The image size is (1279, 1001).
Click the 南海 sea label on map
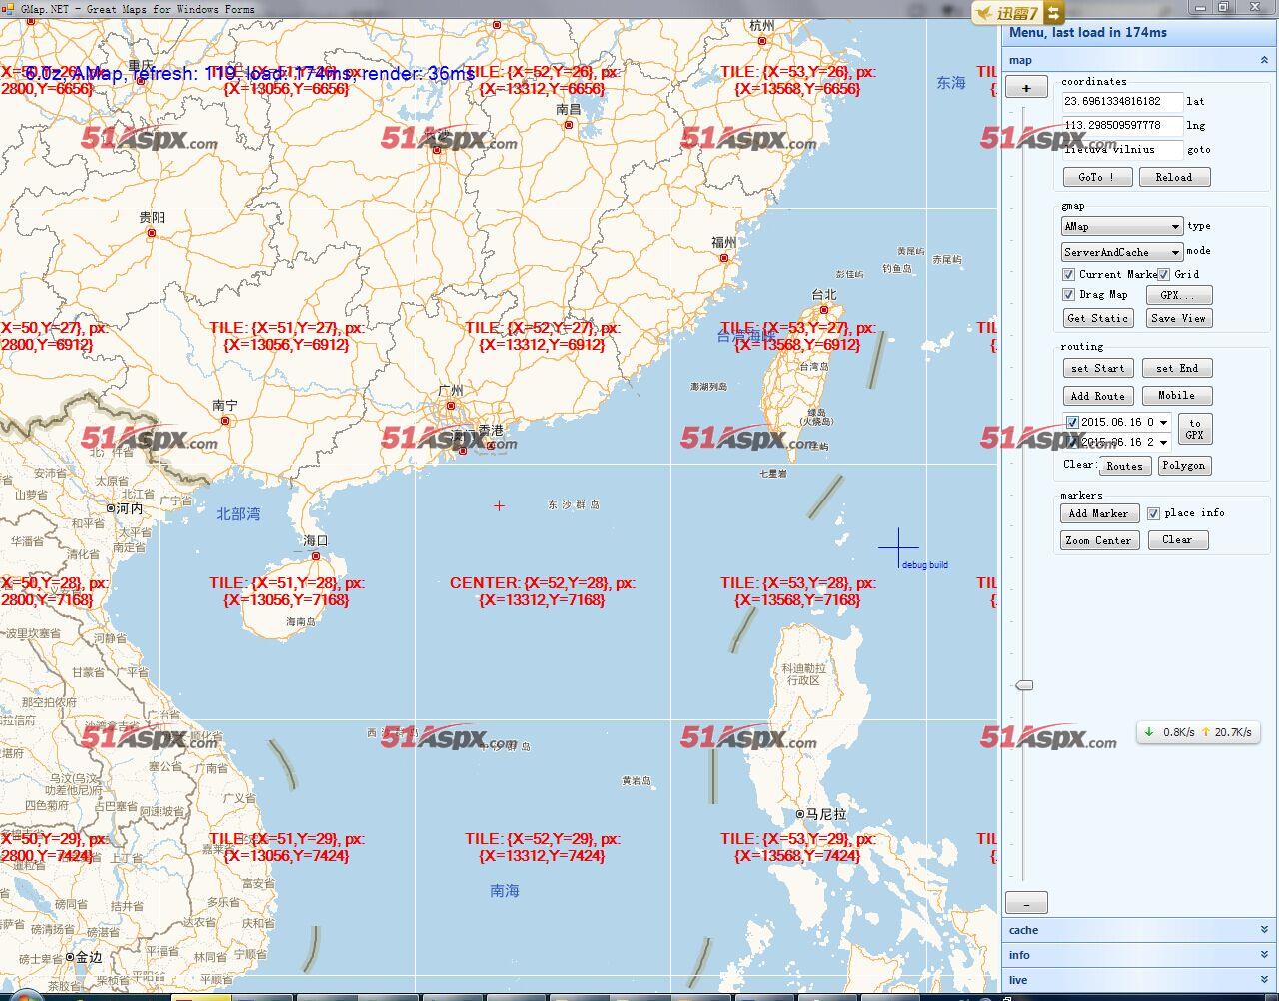[505, 890]
